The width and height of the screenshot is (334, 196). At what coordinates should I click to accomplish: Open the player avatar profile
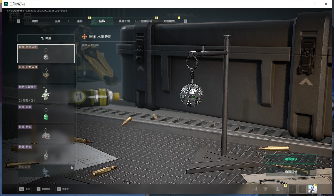(x=312, y=189)
